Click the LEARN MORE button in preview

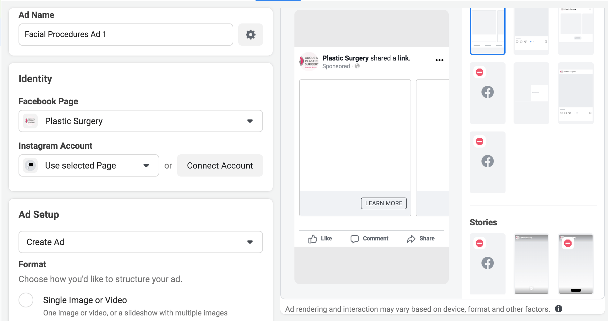[384, 203]
